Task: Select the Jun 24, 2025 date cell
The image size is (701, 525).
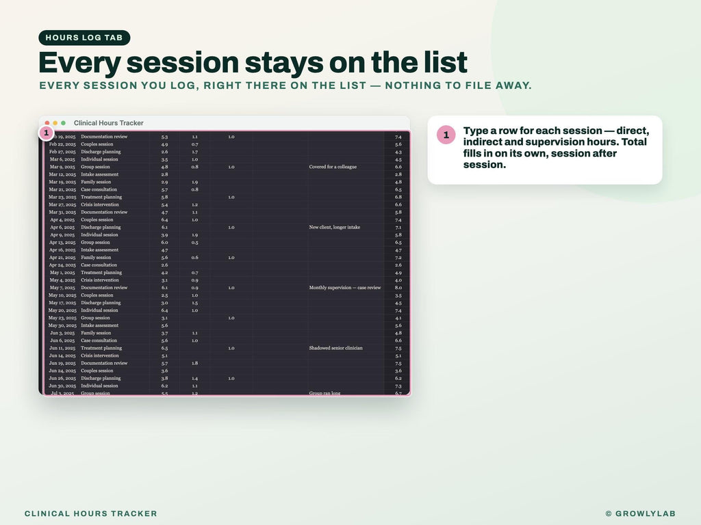Action: tap(62, 371)
